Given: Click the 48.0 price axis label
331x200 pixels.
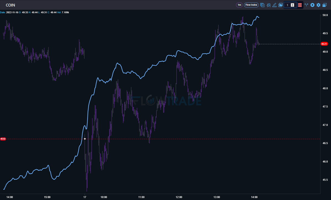Looking at the screenshot, I should pos(325,89).
